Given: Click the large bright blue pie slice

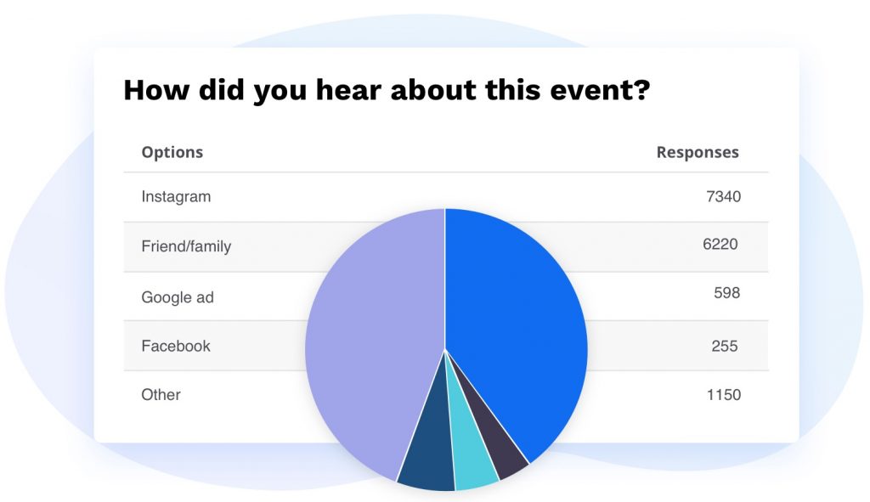Looking at the screenshot, I should (x=518, y=323).
